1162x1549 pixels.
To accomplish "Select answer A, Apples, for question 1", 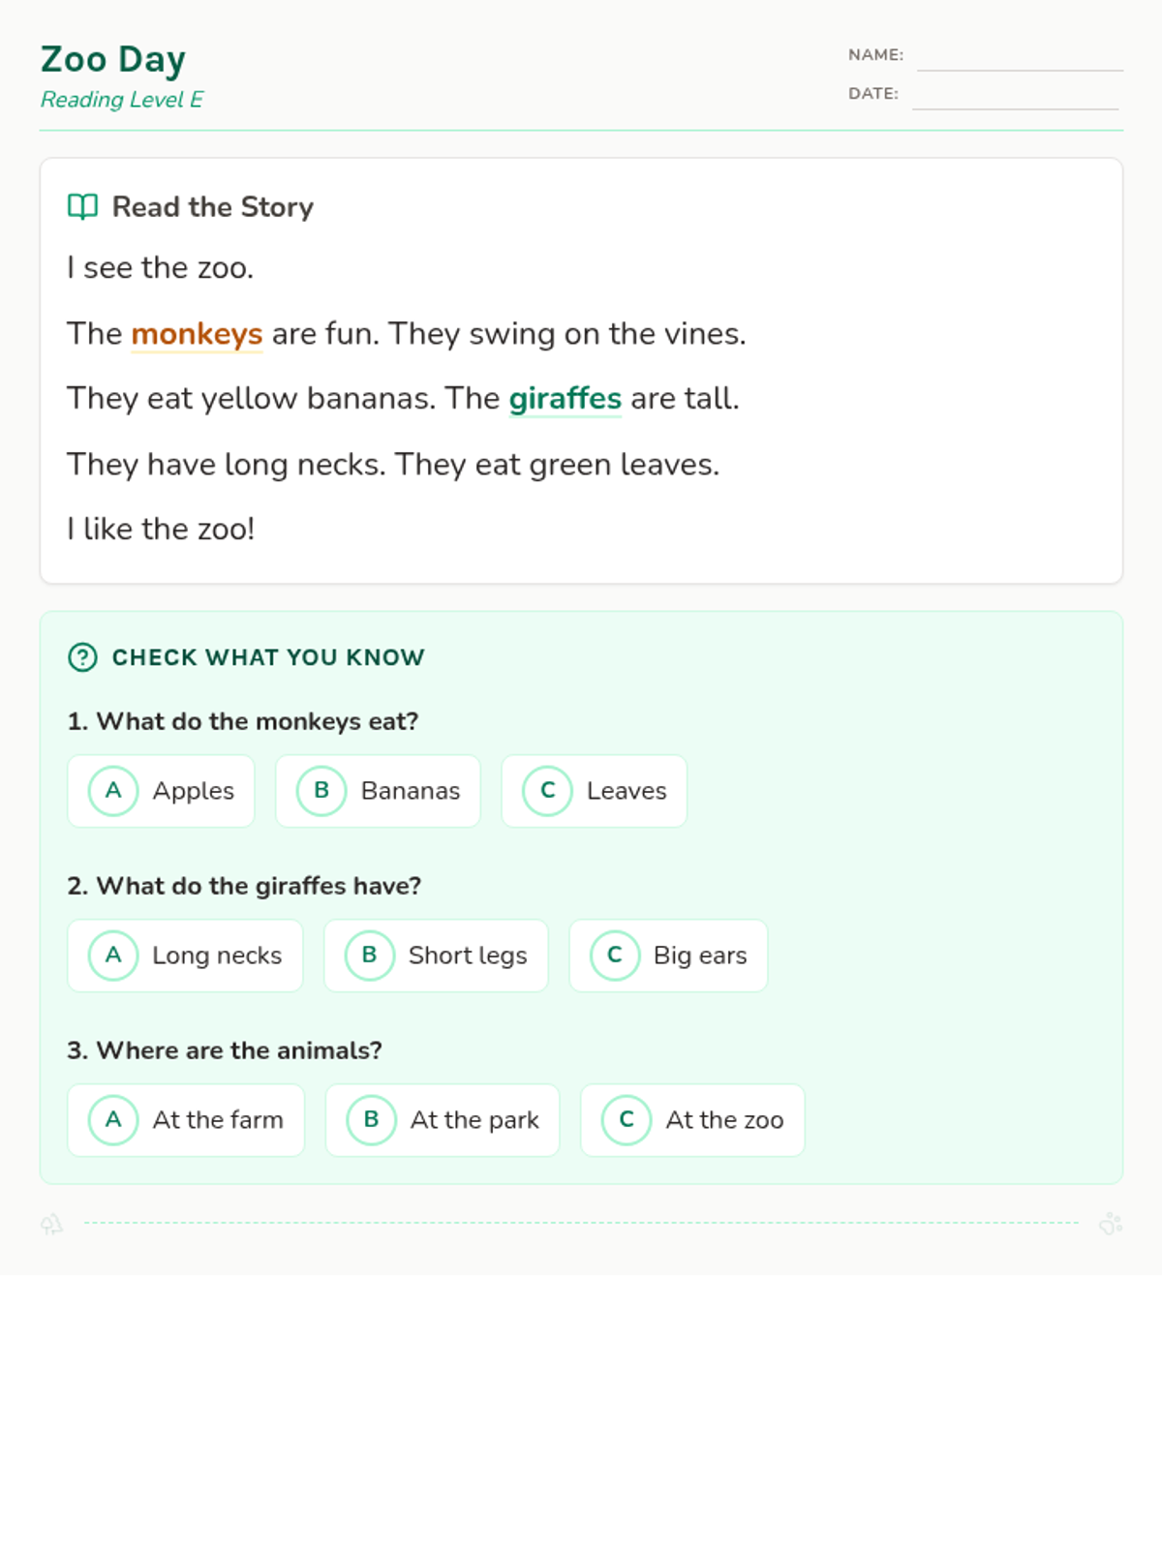I will [x=161, y=791].
